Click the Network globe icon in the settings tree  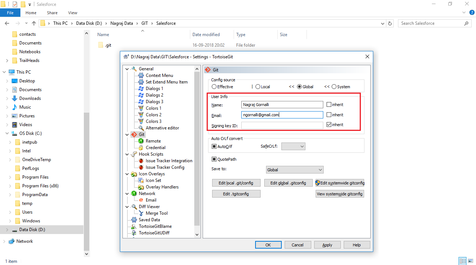pos(134,194)
